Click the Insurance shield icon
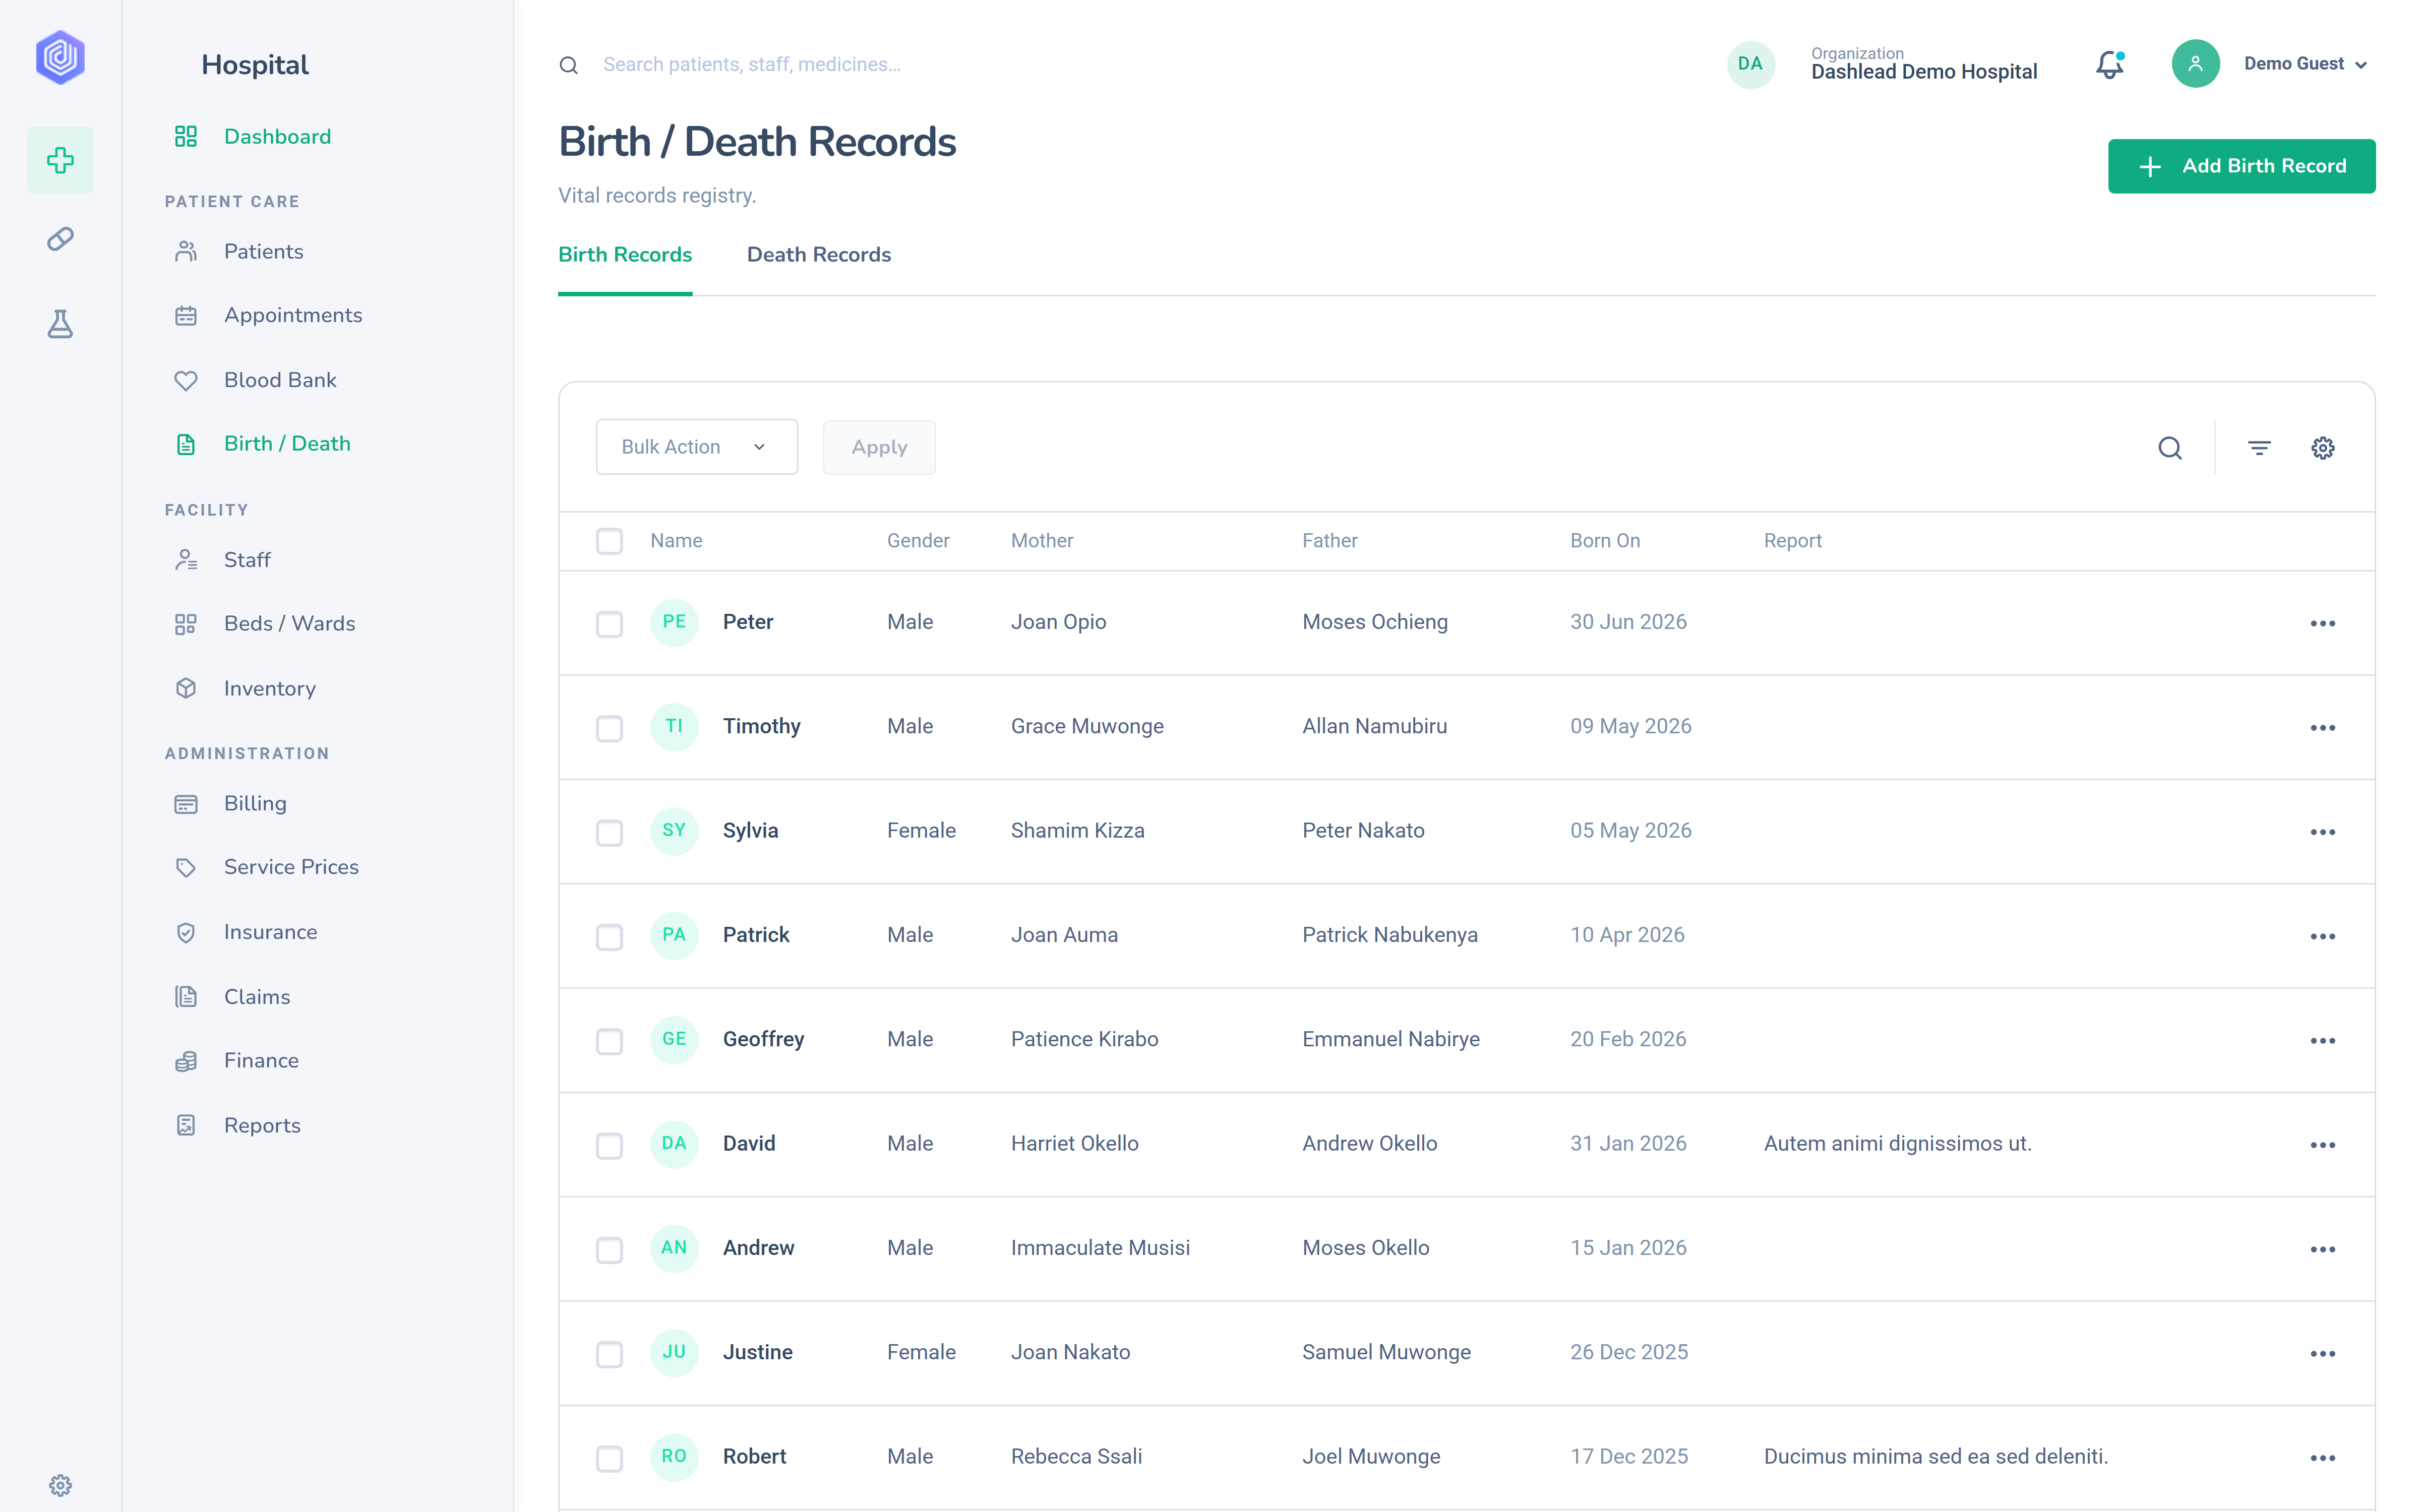Screen dimensions: 2420x1512 pyautogui.click(x=186, y=932)
